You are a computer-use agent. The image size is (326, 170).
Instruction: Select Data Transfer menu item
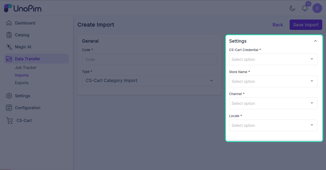pos(36,59)
